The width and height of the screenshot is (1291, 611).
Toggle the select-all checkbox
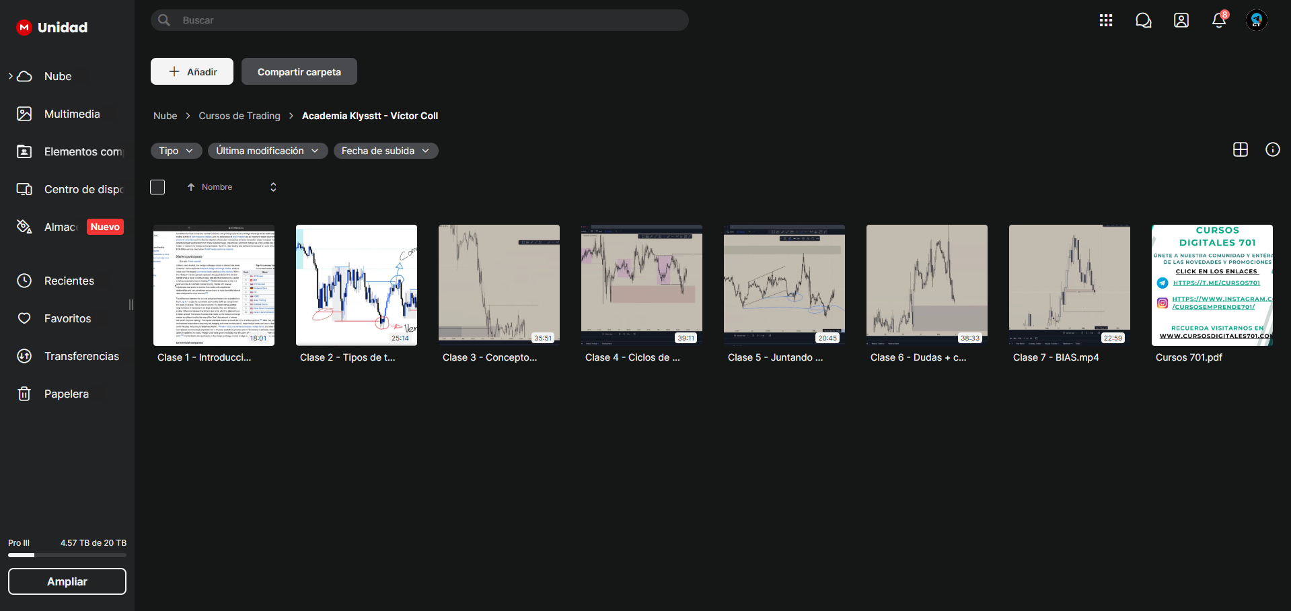point(157,187)
